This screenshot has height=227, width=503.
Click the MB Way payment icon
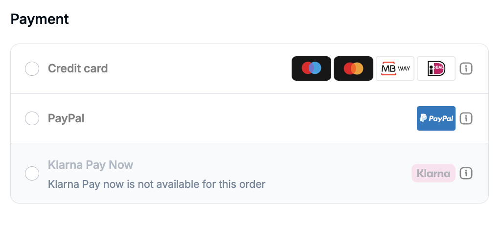(395, 68)
